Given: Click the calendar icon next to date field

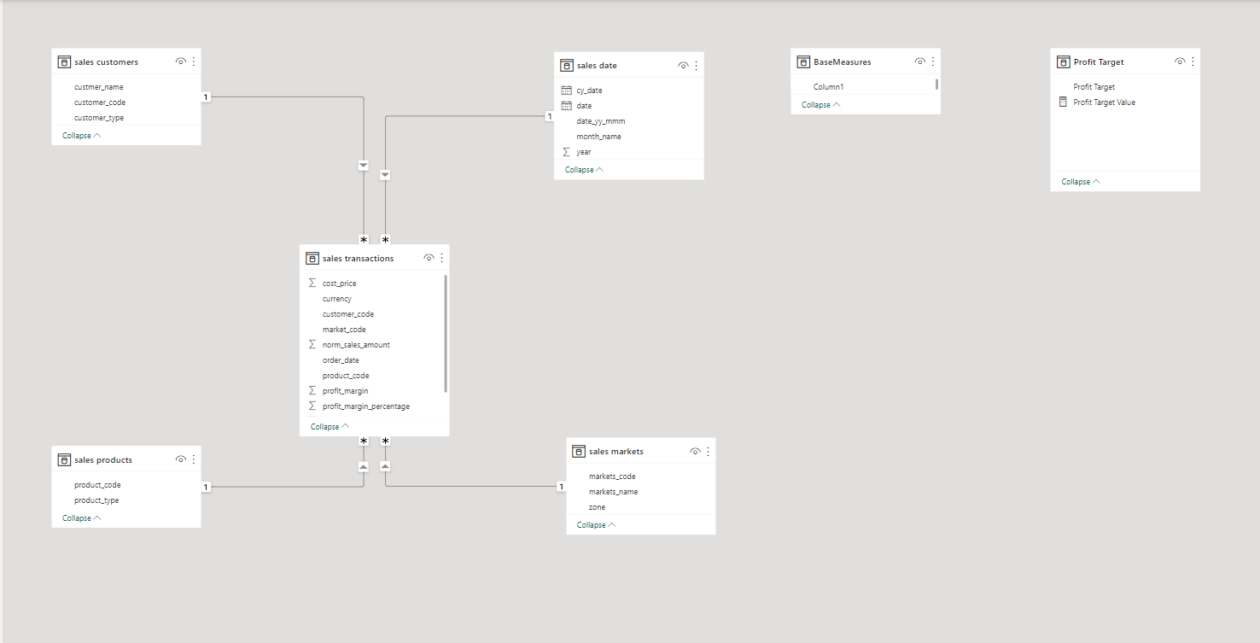Looking at the screenshot, I should pyautogui.click(x=568, y=105).
